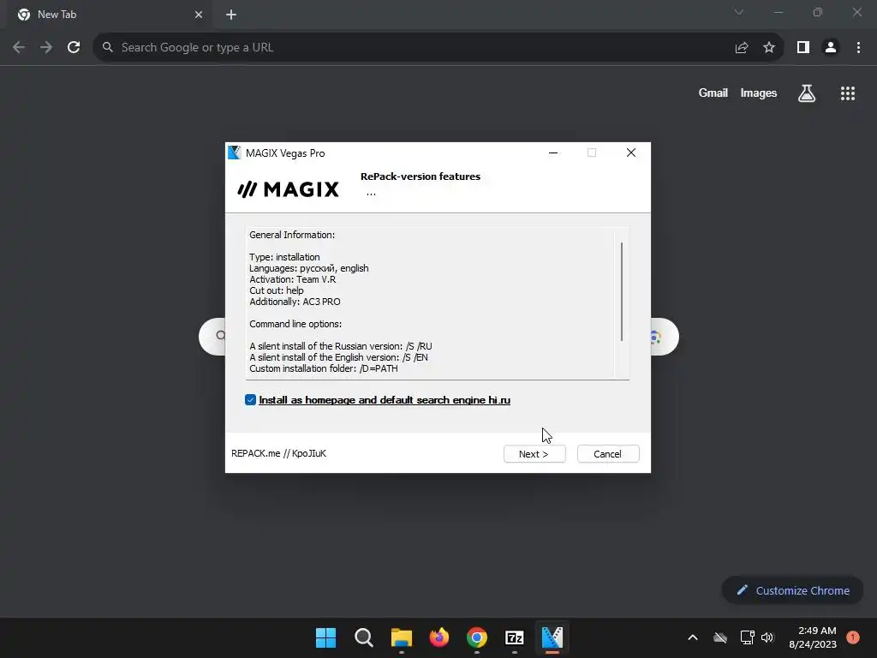The height and width of the screenshot is (658, 877).
Task: Open the notification badge in taskbar
Action: click(x=852, y=637)
